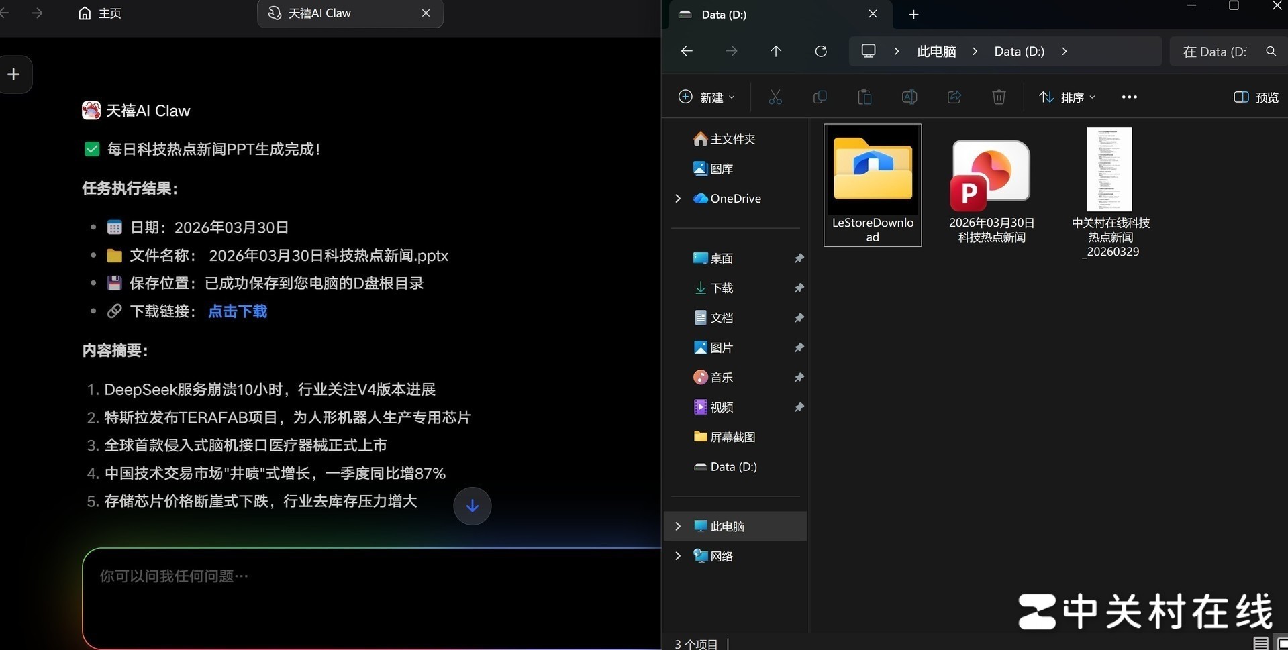
Task: Click the Delete trash can icon
Action: [x=999, y=97]
